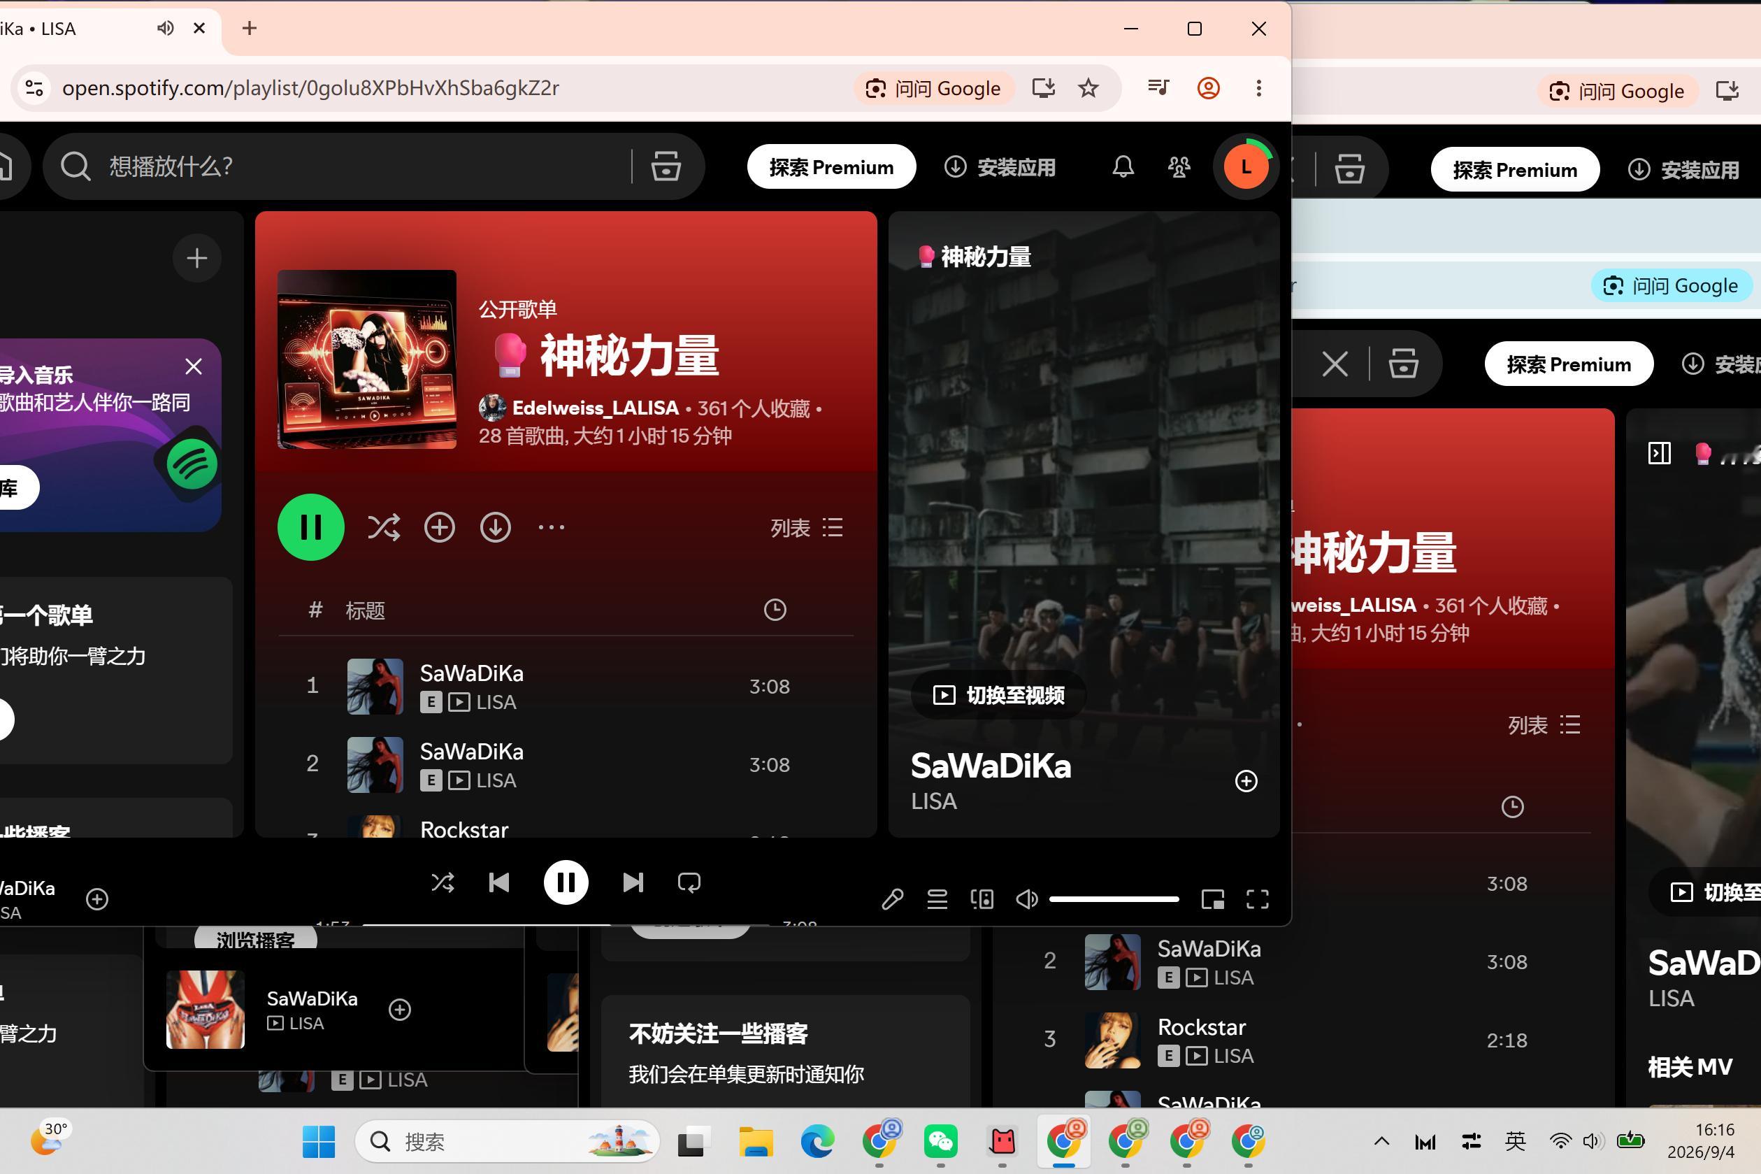Screen dimensions: 1761x1174
Task: Click the 神秘力量 playlist cover image
Action: [x=367, y=359]
